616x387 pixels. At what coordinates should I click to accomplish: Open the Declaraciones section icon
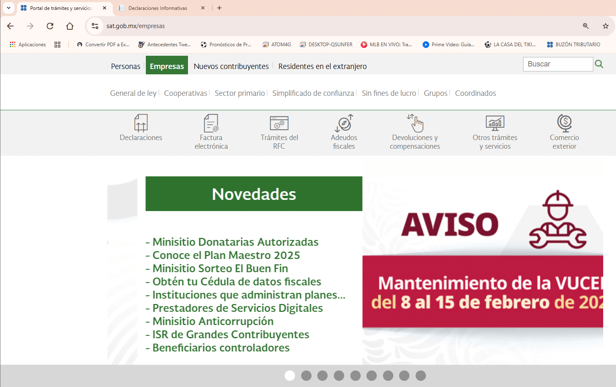(140, 123)
